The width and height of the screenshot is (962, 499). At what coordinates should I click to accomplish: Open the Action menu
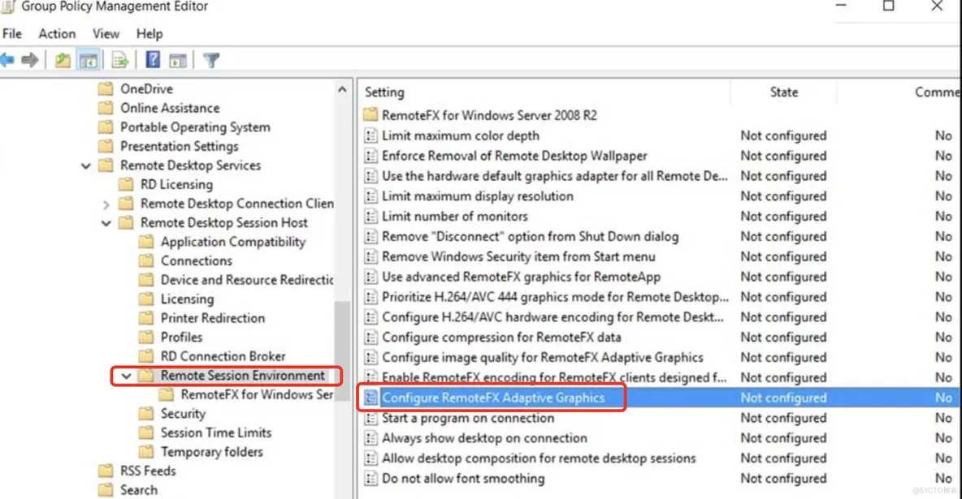[x=57, y=34]
